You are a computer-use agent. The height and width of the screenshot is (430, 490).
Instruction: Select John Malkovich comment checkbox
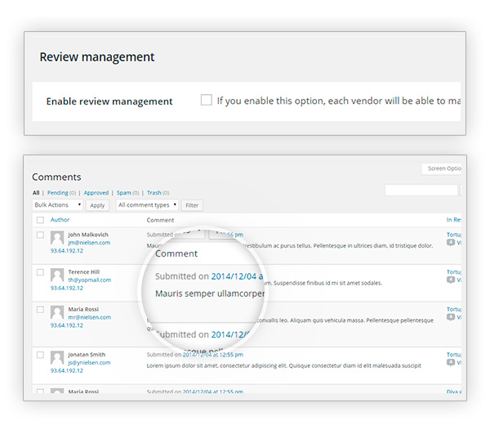point(40,235)
